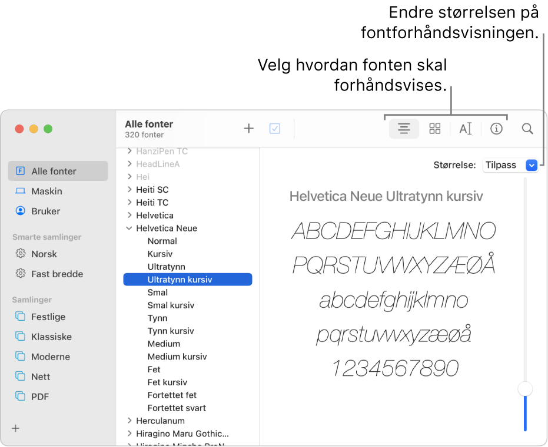Switch to the sample preview view
Viewport: 548px width, 447px height.
point(404,128)
